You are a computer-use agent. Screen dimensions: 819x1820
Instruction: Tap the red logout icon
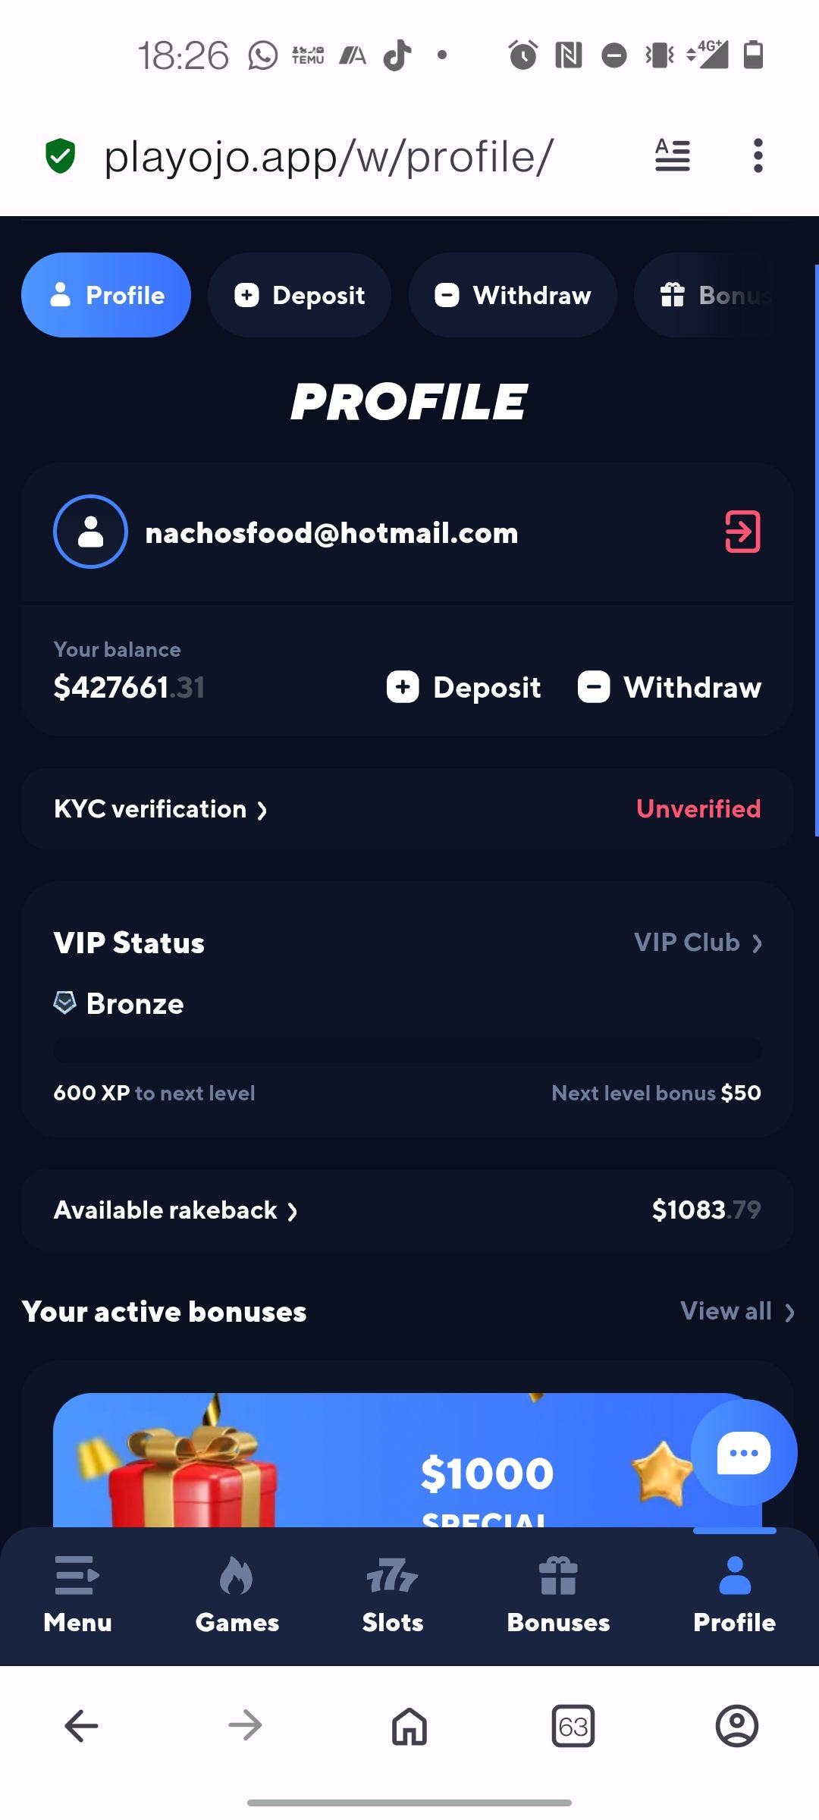tap(742, 532)
